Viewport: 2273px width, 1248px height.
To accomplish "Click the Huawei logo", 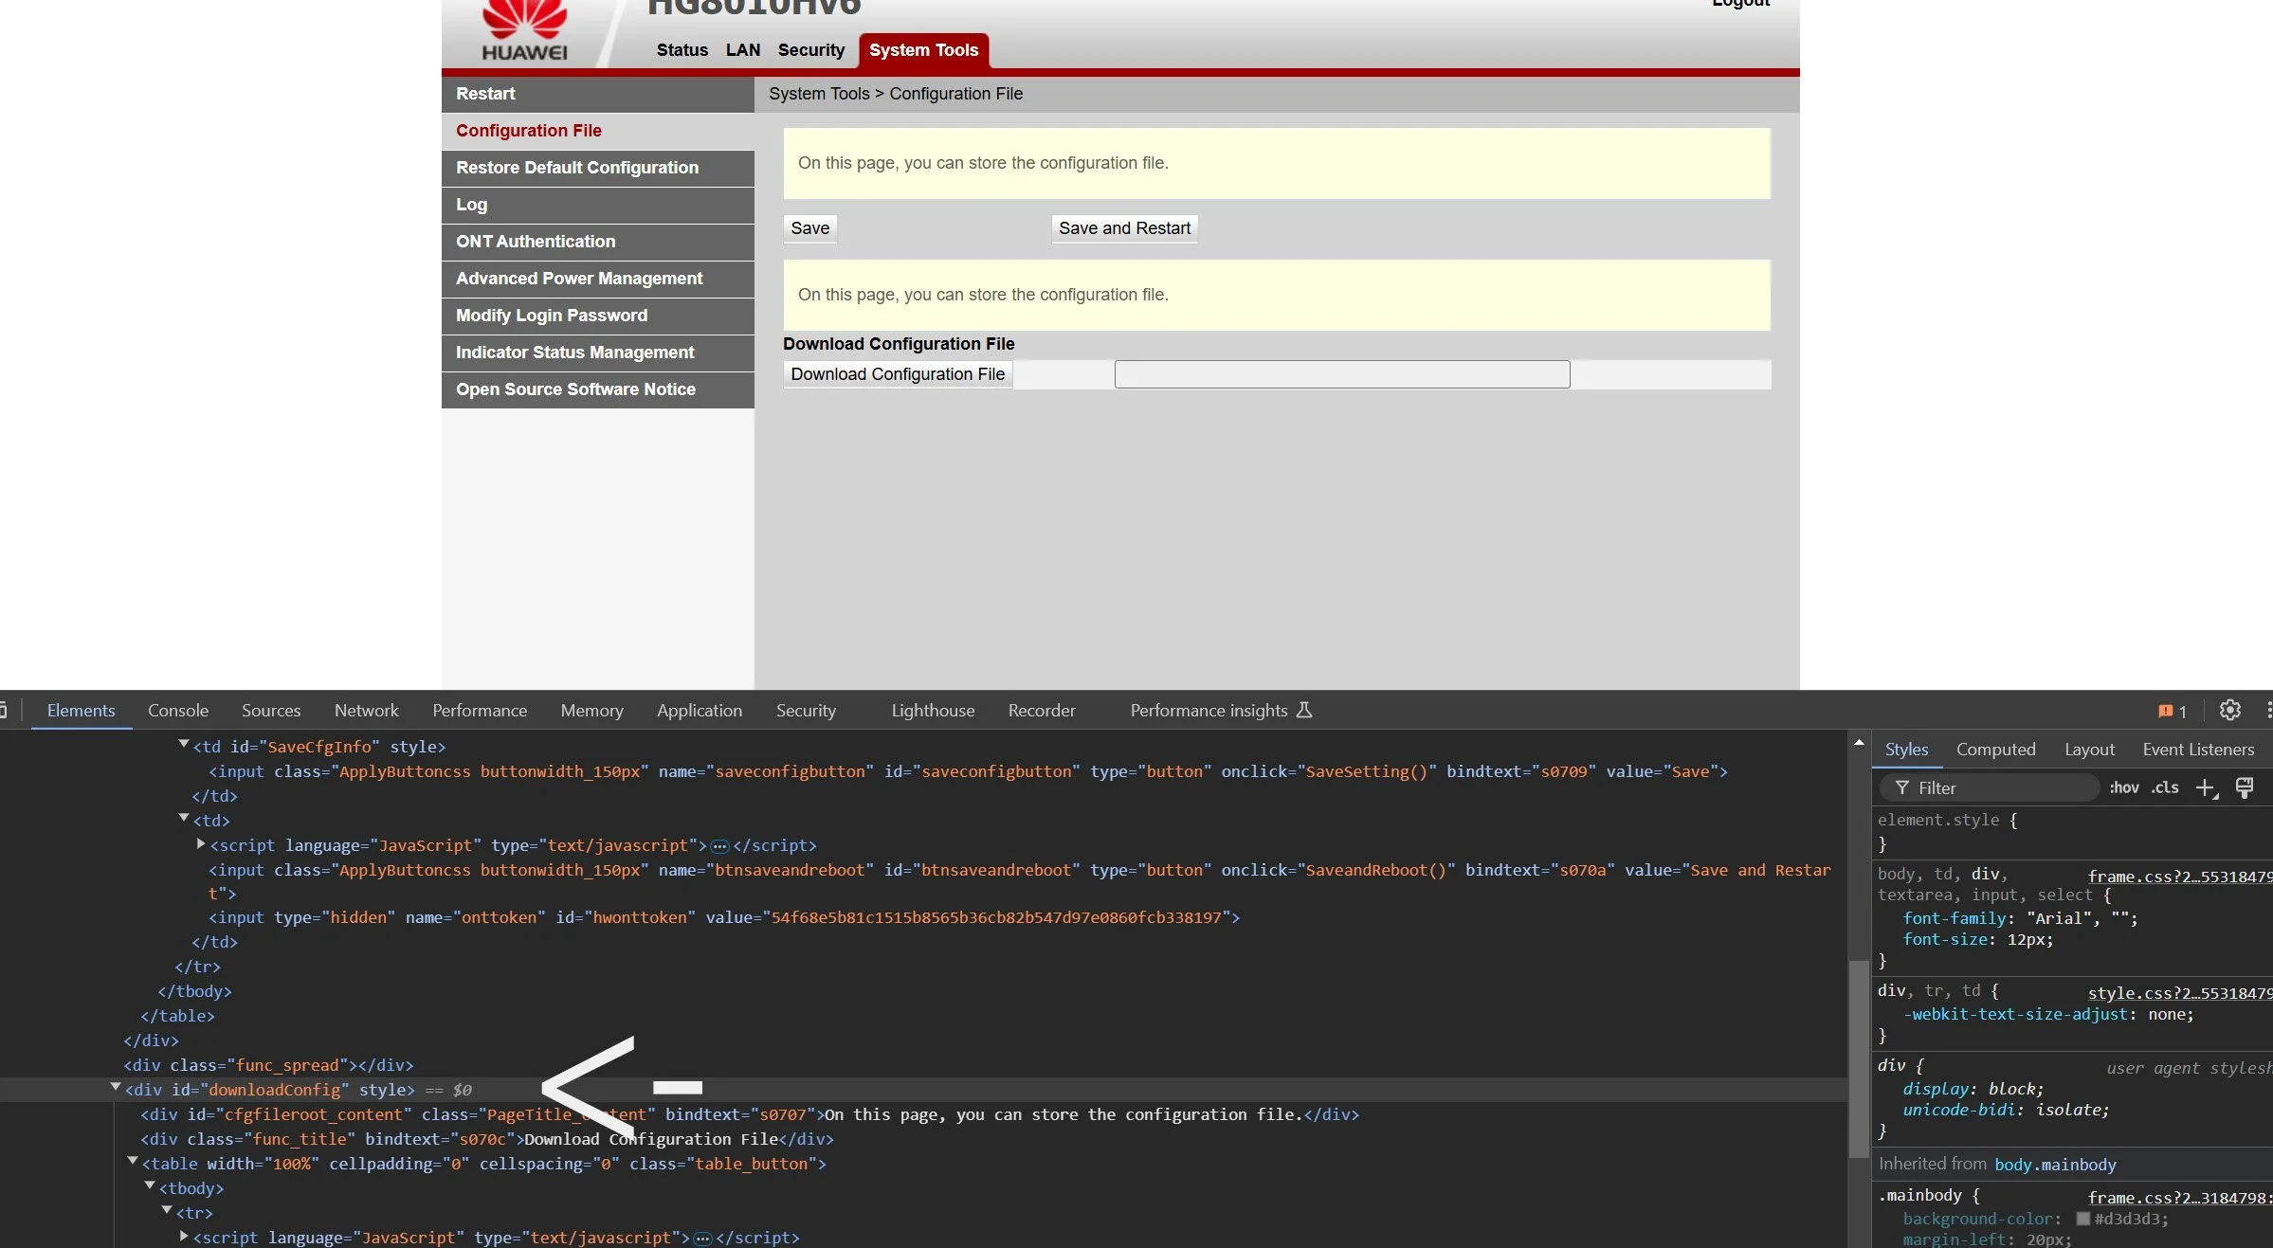I will (524, 31).
